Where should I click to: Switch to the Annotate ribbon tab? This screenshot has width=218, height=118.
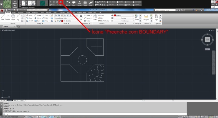point(21,12)
